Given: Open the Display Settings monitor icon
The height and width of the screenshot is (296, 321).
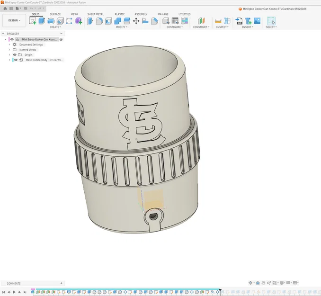Looking at the screenshot, I should click(x=282, y=283).
